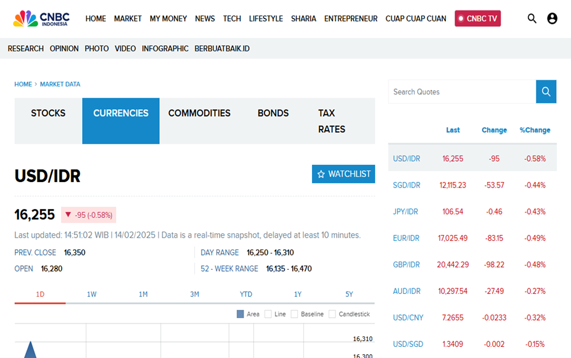Enable the Area chart type checkbox
571x358 pixels.
point(240,314)
